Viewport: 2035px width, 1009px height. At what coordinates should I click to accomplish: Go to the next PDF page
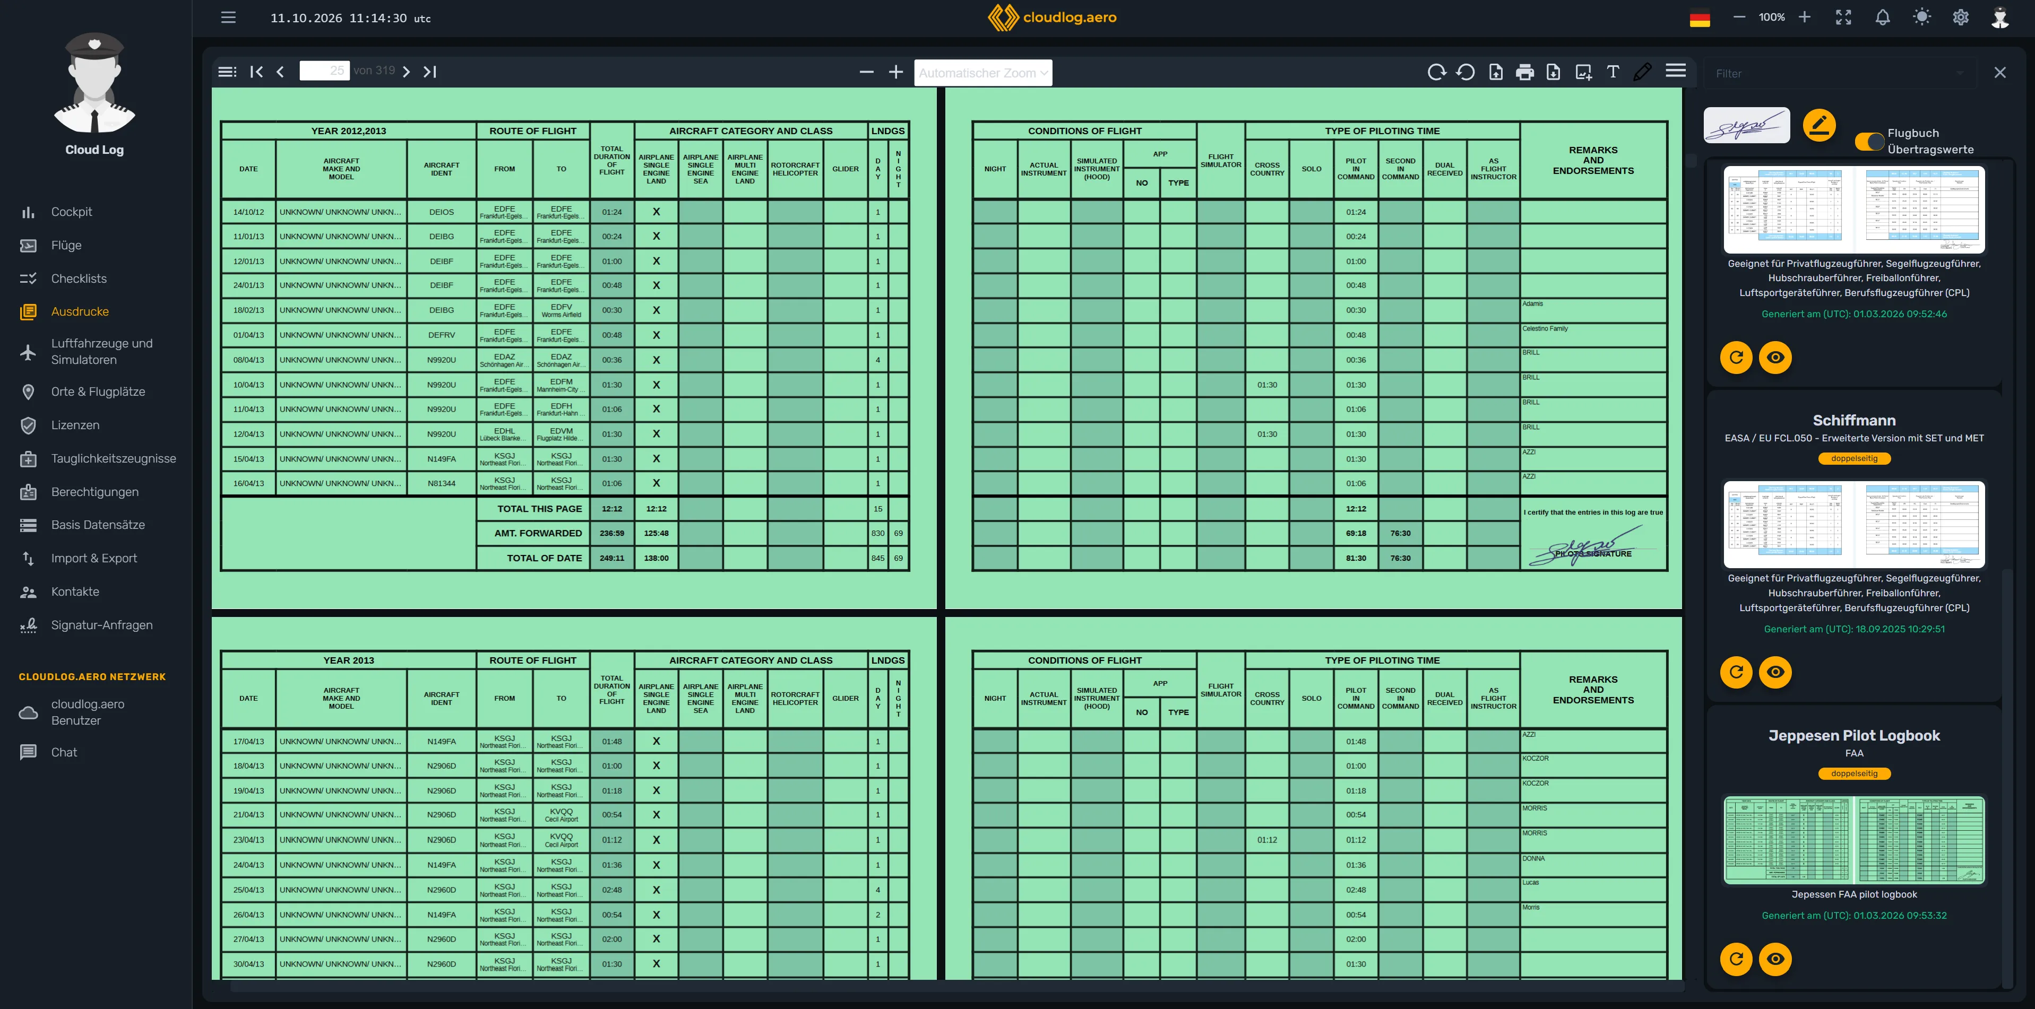(x=406, y=72)
